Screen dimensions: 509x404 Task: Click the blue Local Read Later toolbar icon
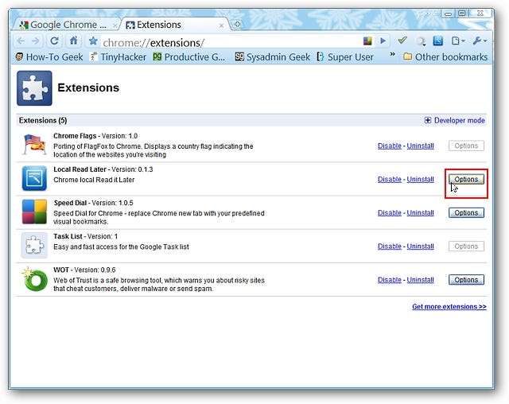pyautogui.click(x=438, y=41)
